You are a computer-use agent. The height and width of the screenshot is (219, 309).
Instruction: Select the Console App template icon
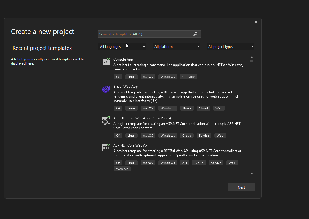pyautogui.click(x=106, y=61)
